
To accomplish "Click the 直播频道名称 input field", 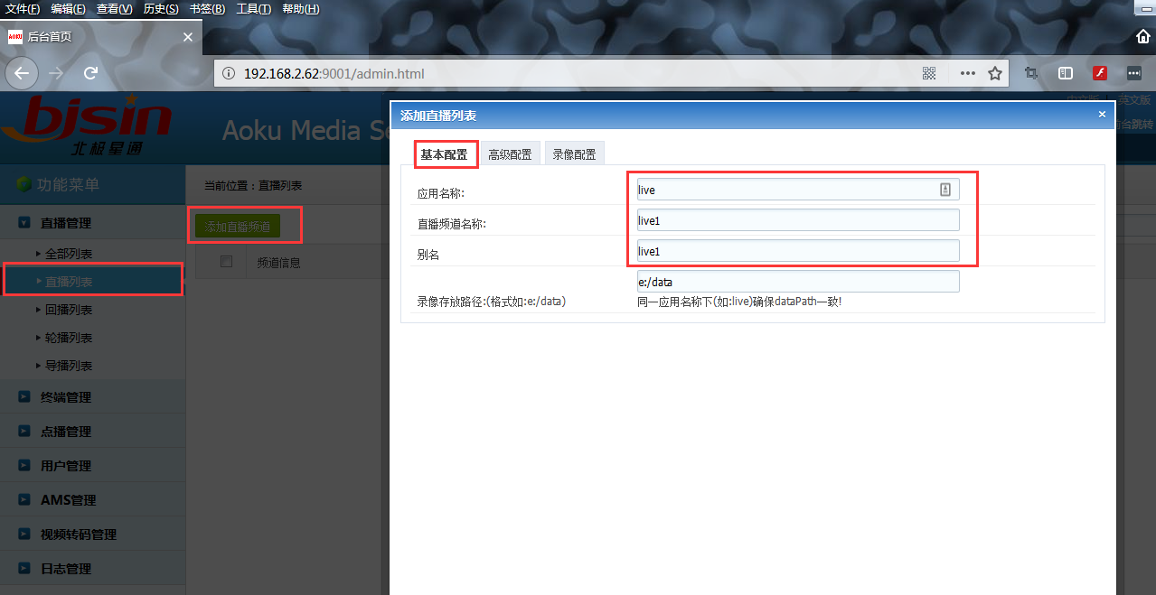I will point(798,220).
